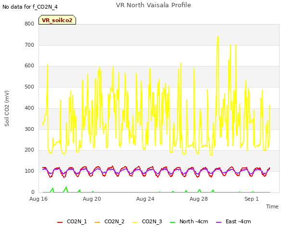Toggle the North -4cm legend entry

[189, 221]
